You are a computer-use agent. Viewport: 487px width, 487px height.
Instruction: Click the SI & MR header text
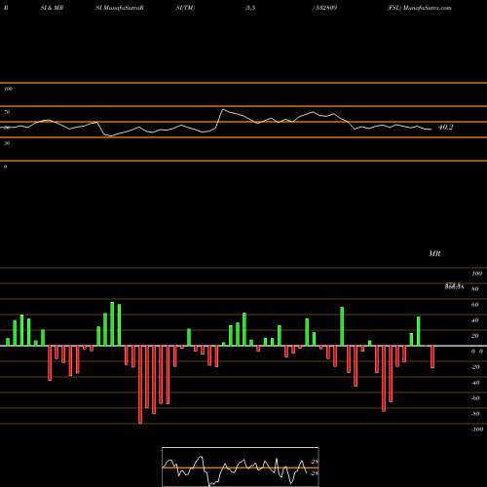click(x=52, y=8)
